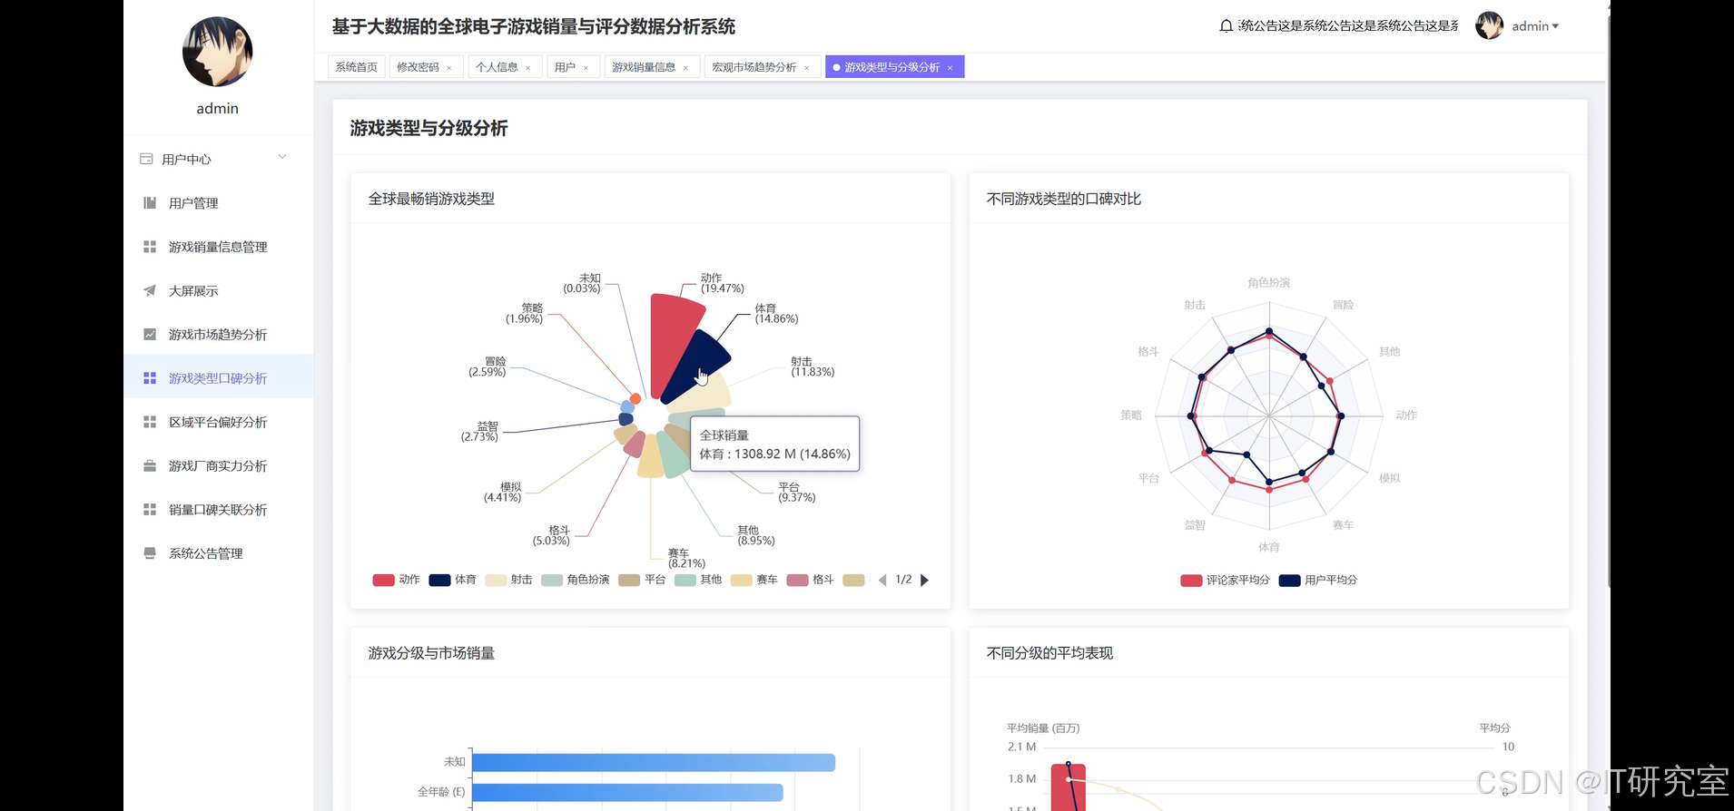
Task: Click the 游戏分级与市场销量 card title
Action: pyautogui.click(x=431, y=653)
